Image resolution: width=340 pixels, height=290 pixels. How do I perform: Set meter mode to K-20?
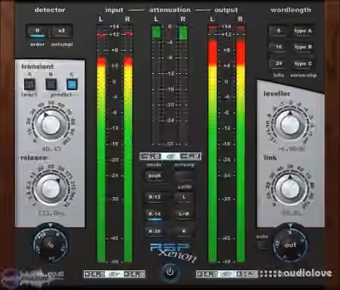(x=155, y=231)
